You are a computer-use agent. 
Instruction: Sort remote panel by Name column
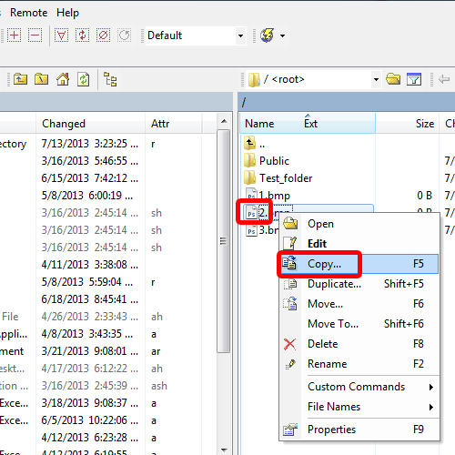tap(259, 124)
